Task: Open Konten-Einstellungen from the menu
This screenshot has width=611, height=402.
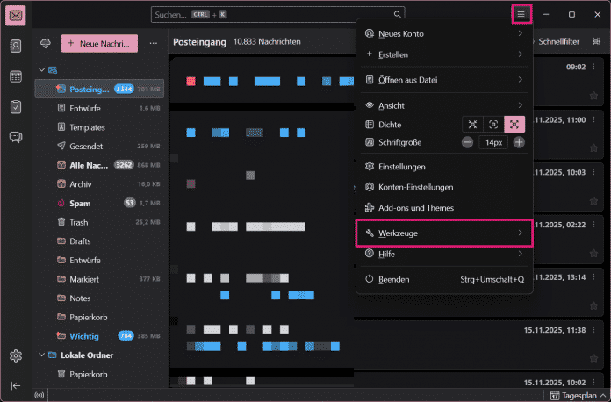Action: click(415, 187)
